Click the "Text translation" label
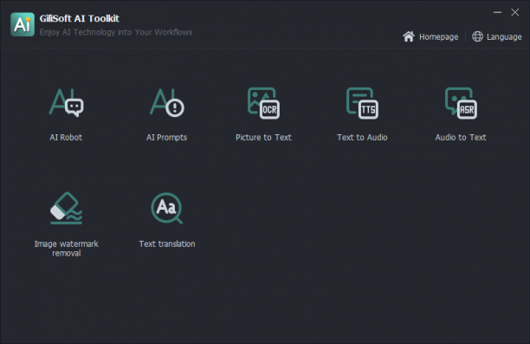The width and height of the screenshot is (530, 344). [x=167, y=243]
